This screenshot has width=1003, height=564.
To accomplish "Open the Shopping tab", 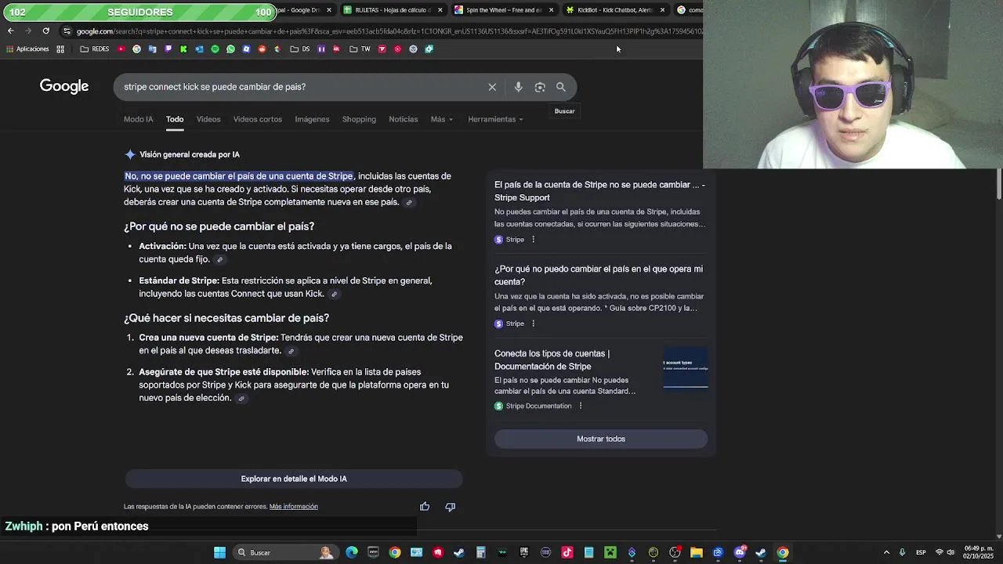I will pyautogui.click(x=359, y=119).
